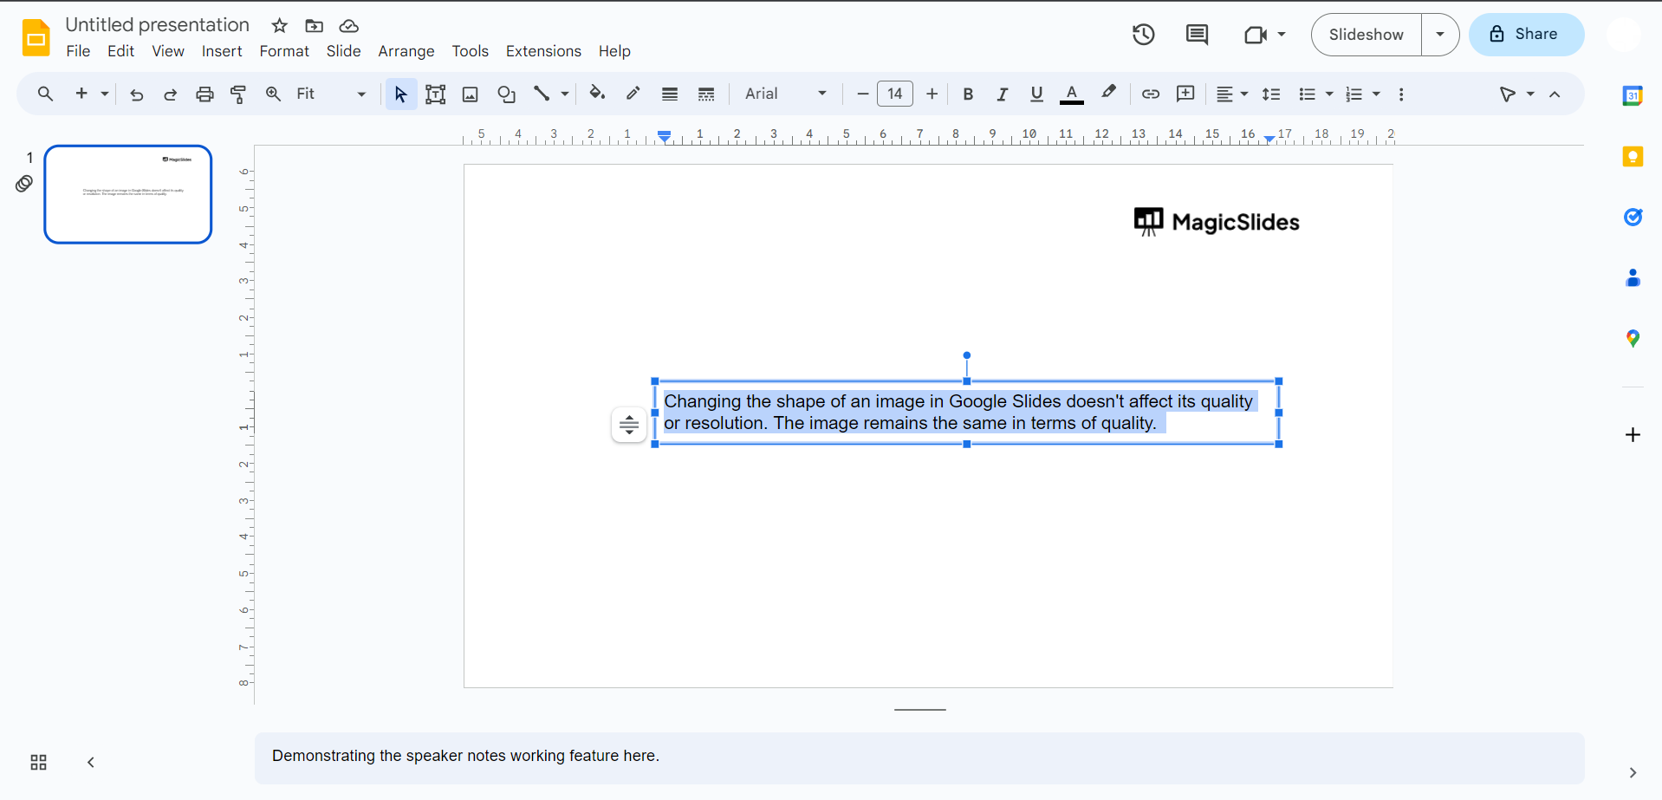Click the fill color paint bucket

pyautogui.click(x=597, y=94)
